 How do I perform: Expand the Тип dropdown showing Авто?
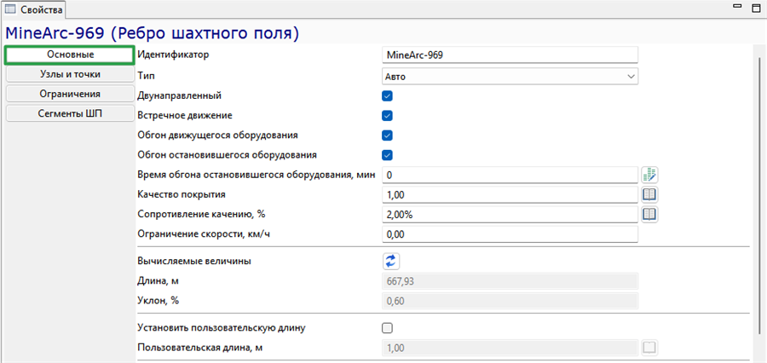point(510,77)
